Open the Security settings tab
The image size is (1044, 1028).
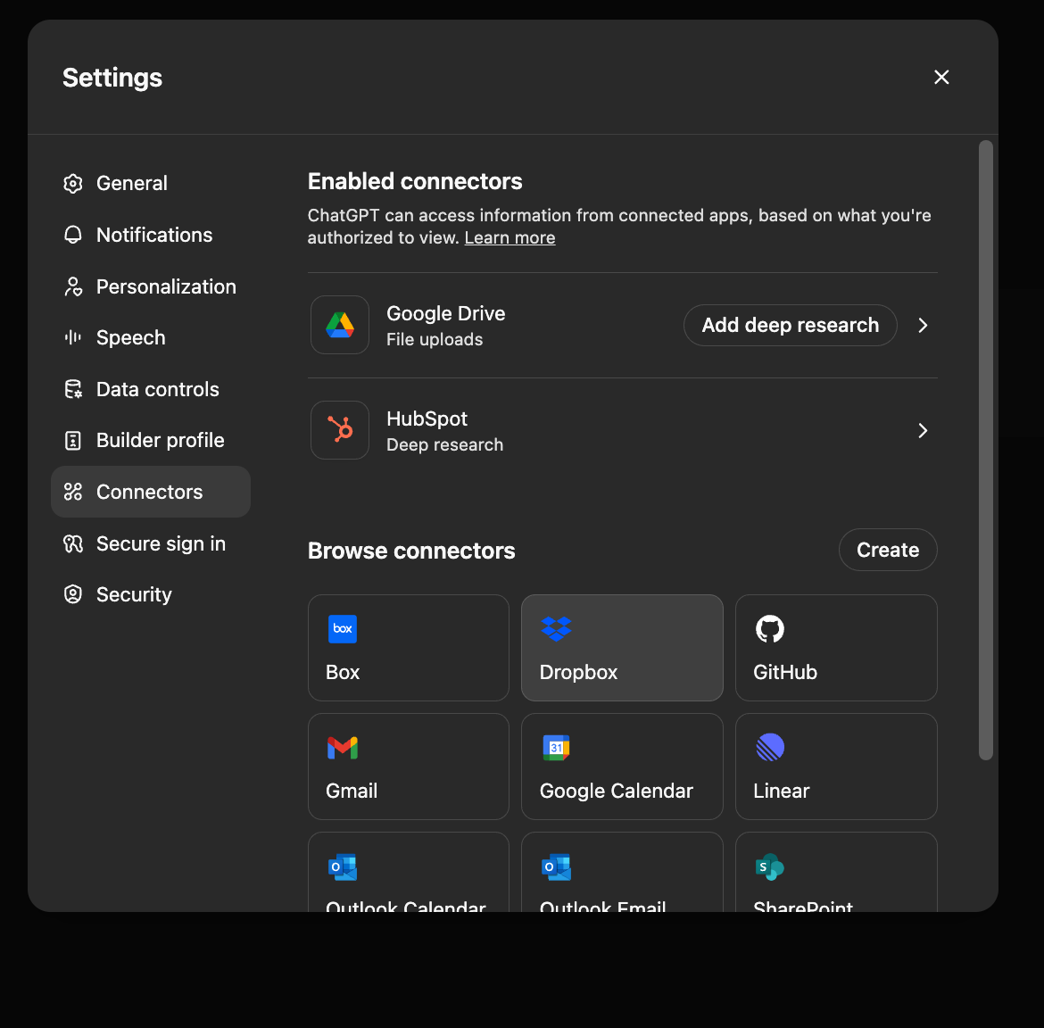(x=134, y=595)
